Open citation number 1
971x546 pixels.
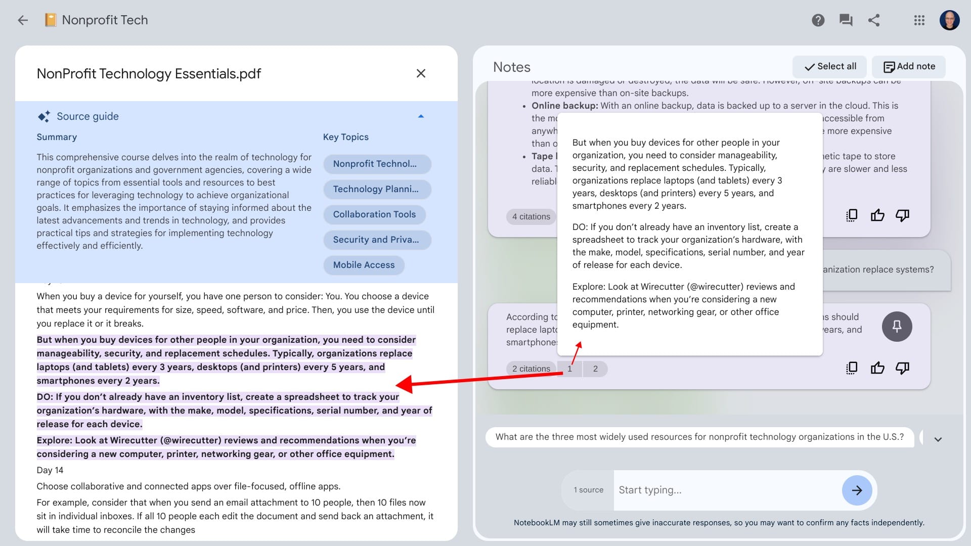pos(569,369)
